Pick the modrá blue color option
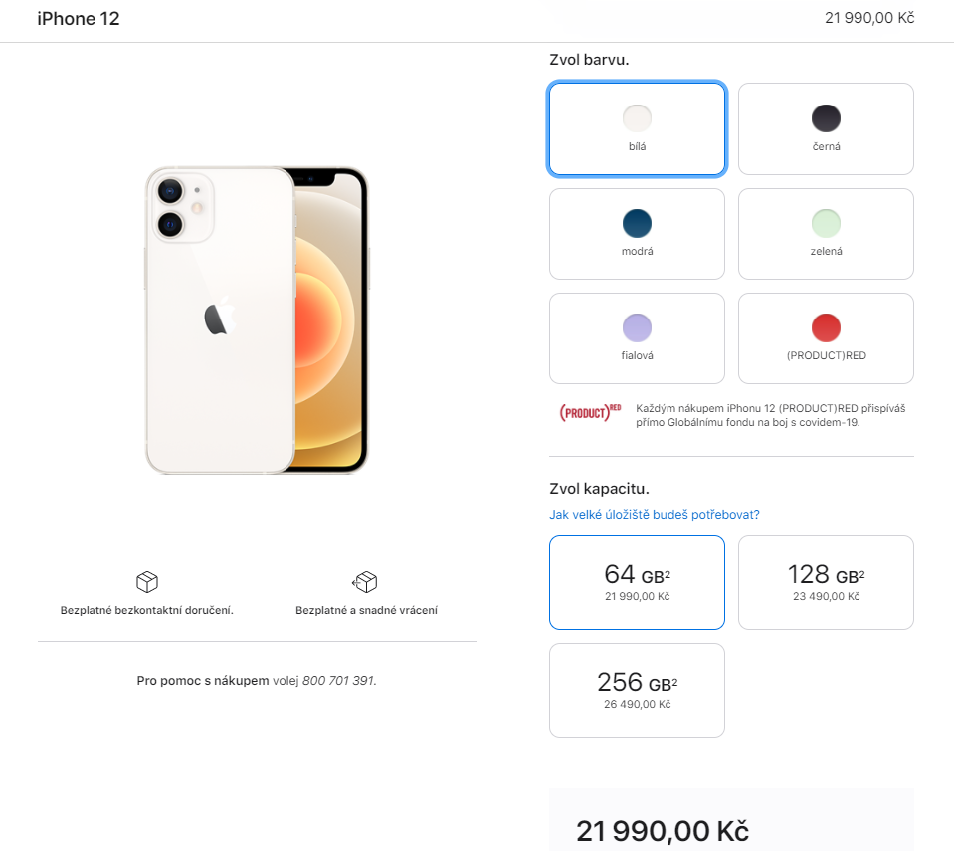Viewport: 954px width, 851px height. [637, 234]
